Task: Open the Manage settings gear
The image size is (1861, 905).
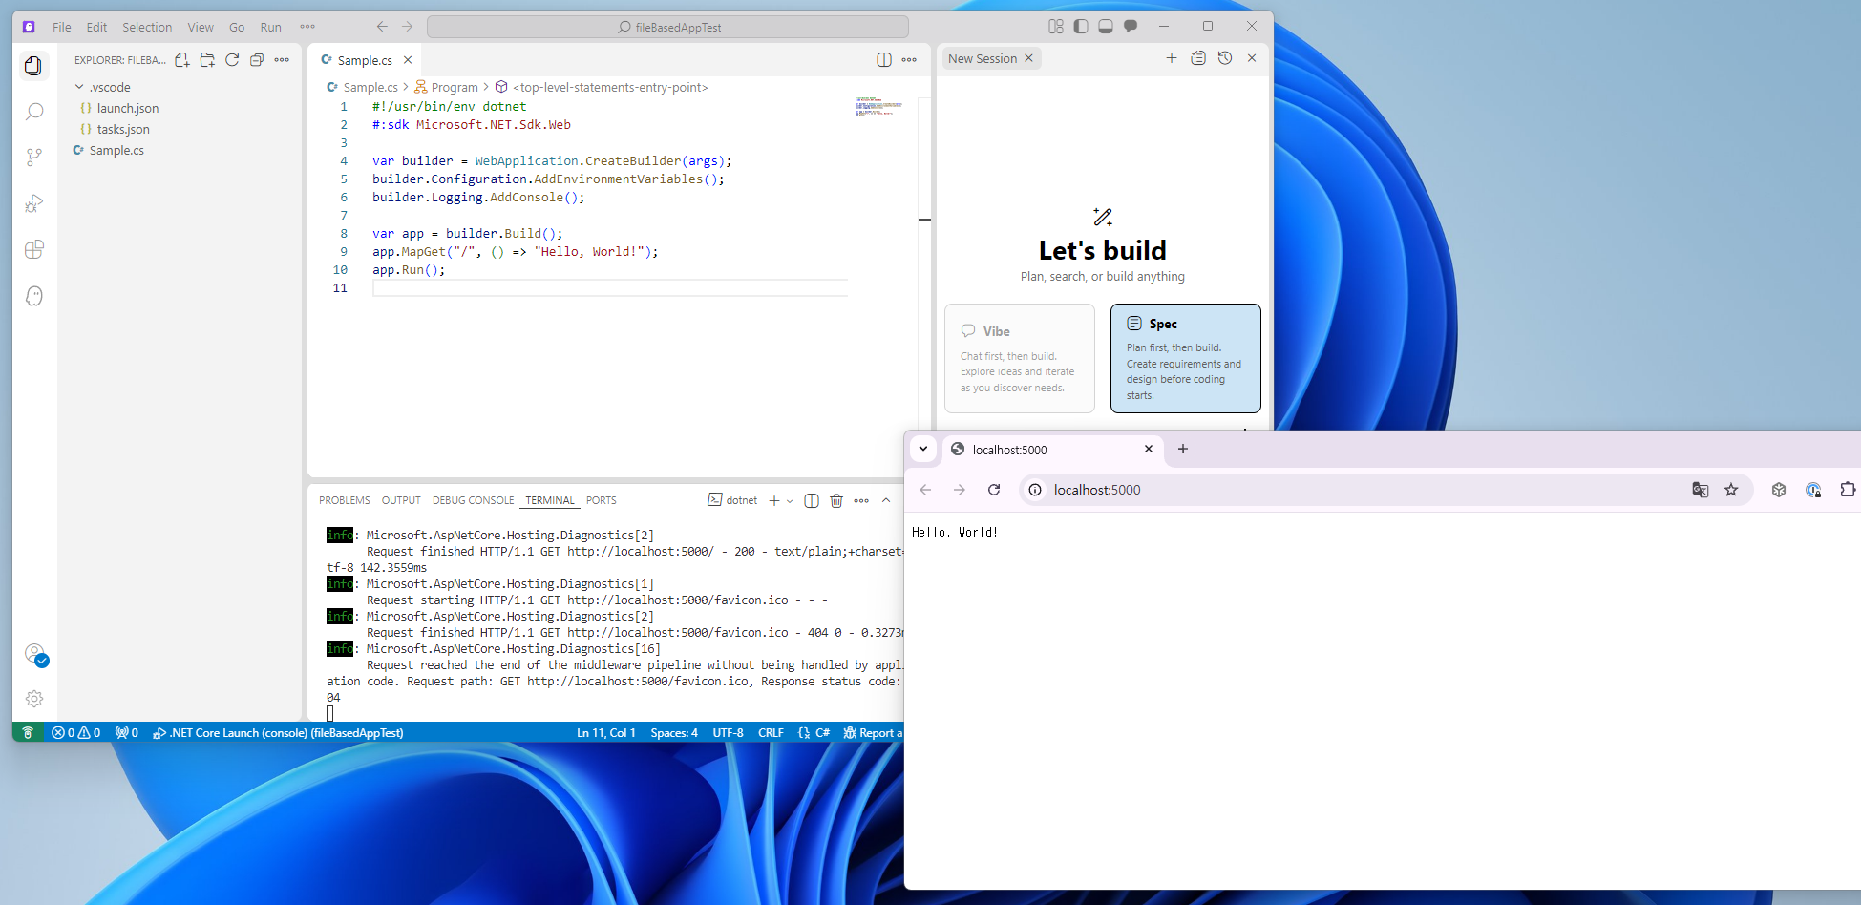Action: coord(33,699)
